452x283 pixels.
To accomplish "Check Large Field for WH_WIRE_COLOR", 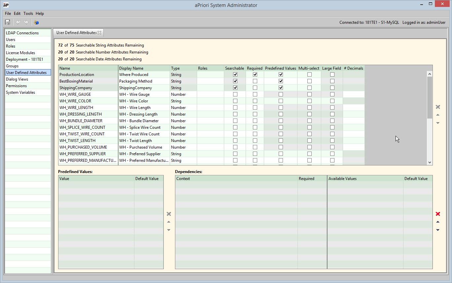I will tap(332, 101).
